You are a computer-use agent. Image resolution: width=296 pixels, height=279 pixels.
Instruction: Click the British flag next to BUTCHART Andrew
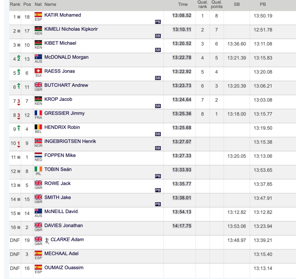(x=38, y=85)
